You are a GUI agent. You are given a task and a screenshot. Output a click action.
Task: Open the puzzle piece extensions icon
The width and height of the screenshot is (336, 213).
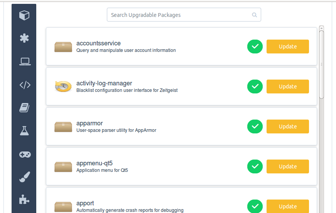(x=24, y=200)
